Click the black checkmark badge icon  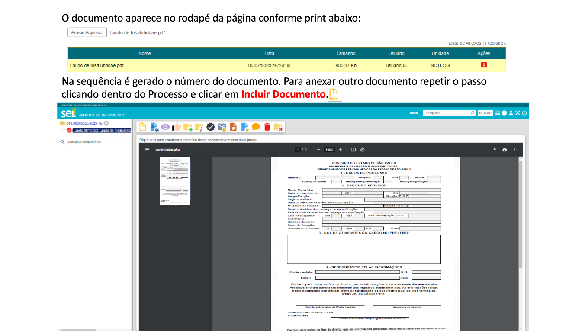211,127
